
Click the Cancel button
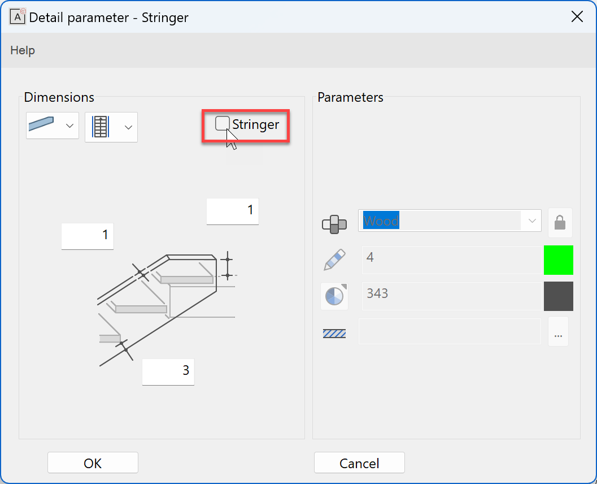359,463
